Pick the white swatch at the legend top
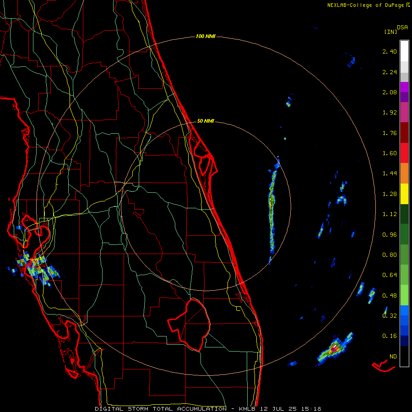The width and height of the screenshot is (412, 412). point(404,51)
